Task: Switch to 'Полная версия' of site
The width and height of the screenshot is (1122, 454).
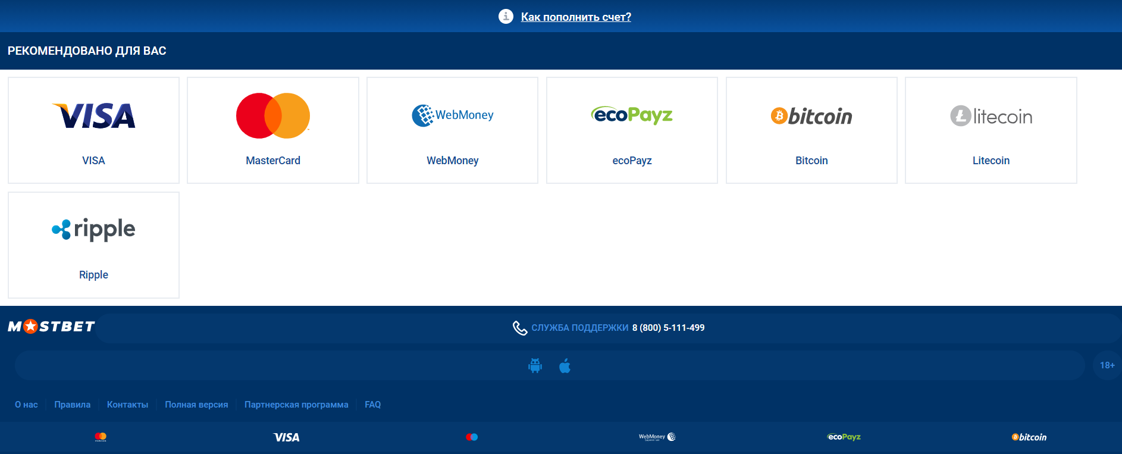Action: (x=196, y=405)
